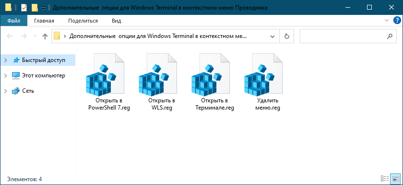Screen dimensions: 403x185
Task: Open recent locations dropdown arrow
Action: click(x=36, y=37)
